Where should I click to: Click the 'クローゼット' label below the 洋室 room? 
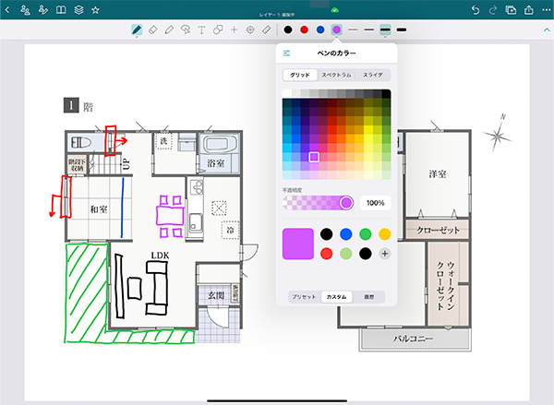pos(438,231)
